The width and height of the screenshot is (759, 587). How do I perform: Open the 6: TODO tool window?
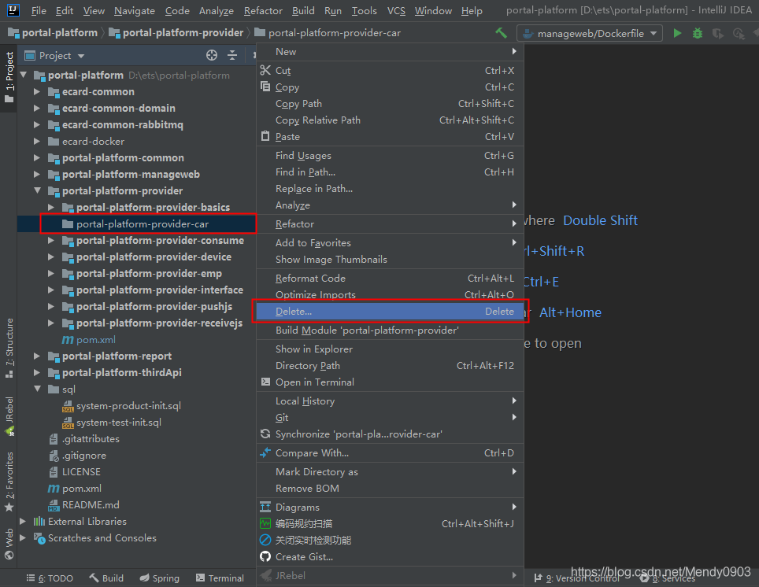coord(50,578)
